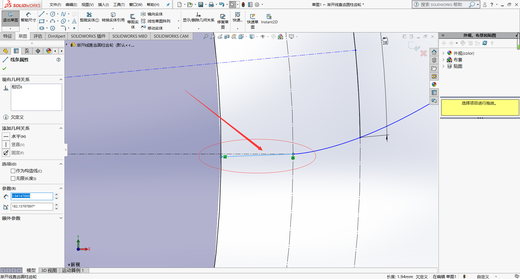Switch to 3D 视图 bottom tab
This screenshot has width=520, height=279.
[x=49, y=270]
